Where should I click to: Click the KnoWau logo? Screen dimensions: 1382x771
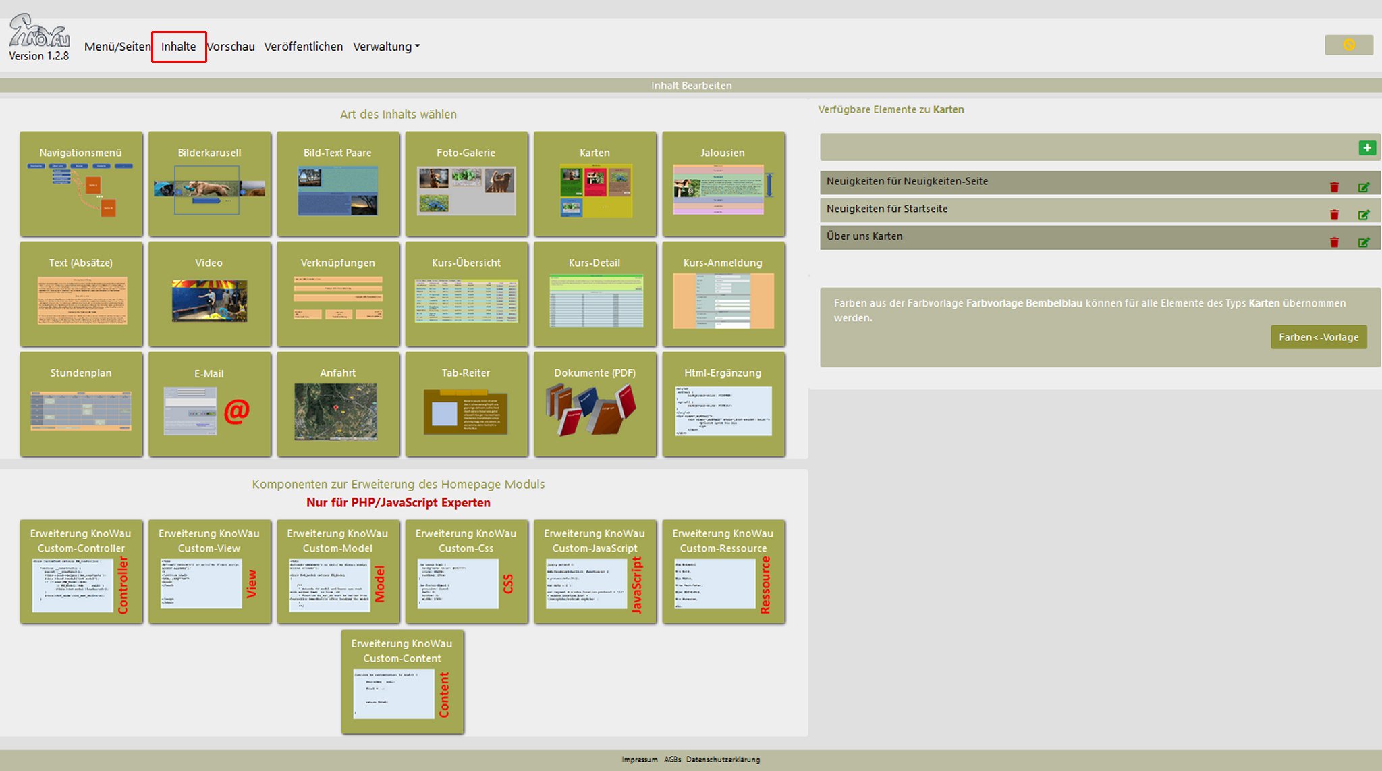tap(39, 32)
